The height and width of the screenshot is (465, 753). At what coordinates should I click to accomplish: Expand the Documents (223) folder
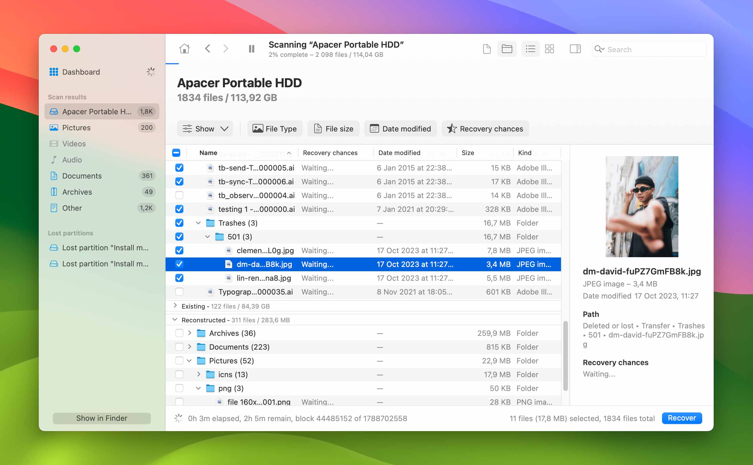(x=190, y=347)
